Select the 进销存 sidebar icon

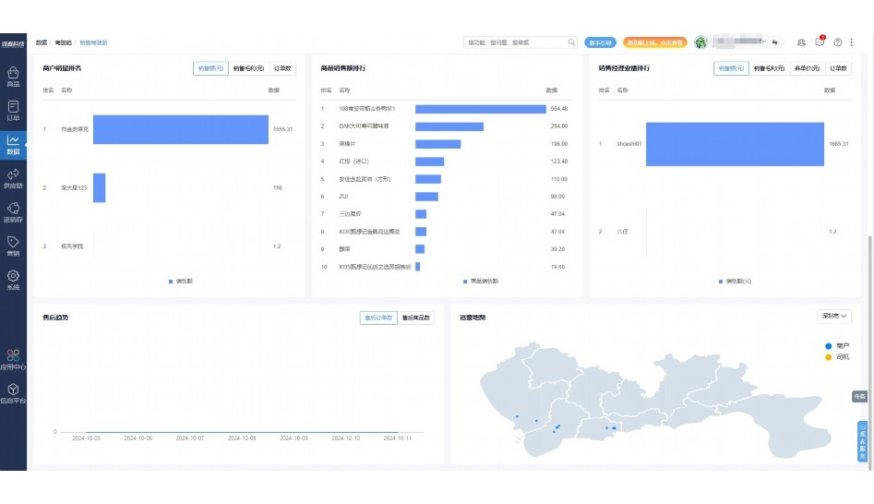click(13, 213)
